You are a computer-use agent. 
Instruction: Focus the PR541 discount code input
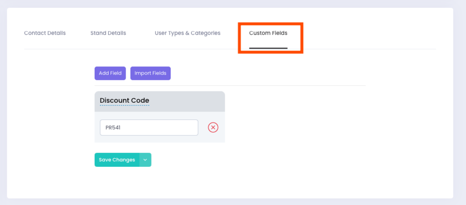click(149, 128)
